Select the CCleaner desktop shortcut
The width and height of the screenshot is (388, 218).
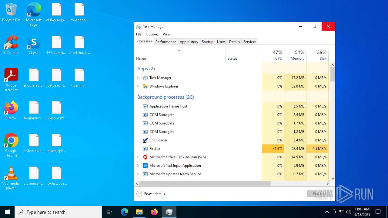(x=11, y=45)
